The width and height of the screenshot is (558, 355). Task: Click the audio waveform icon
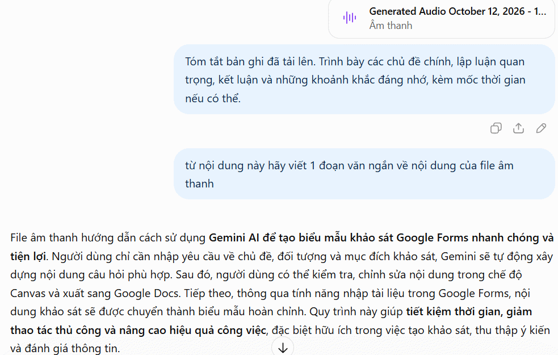(350, 18)
